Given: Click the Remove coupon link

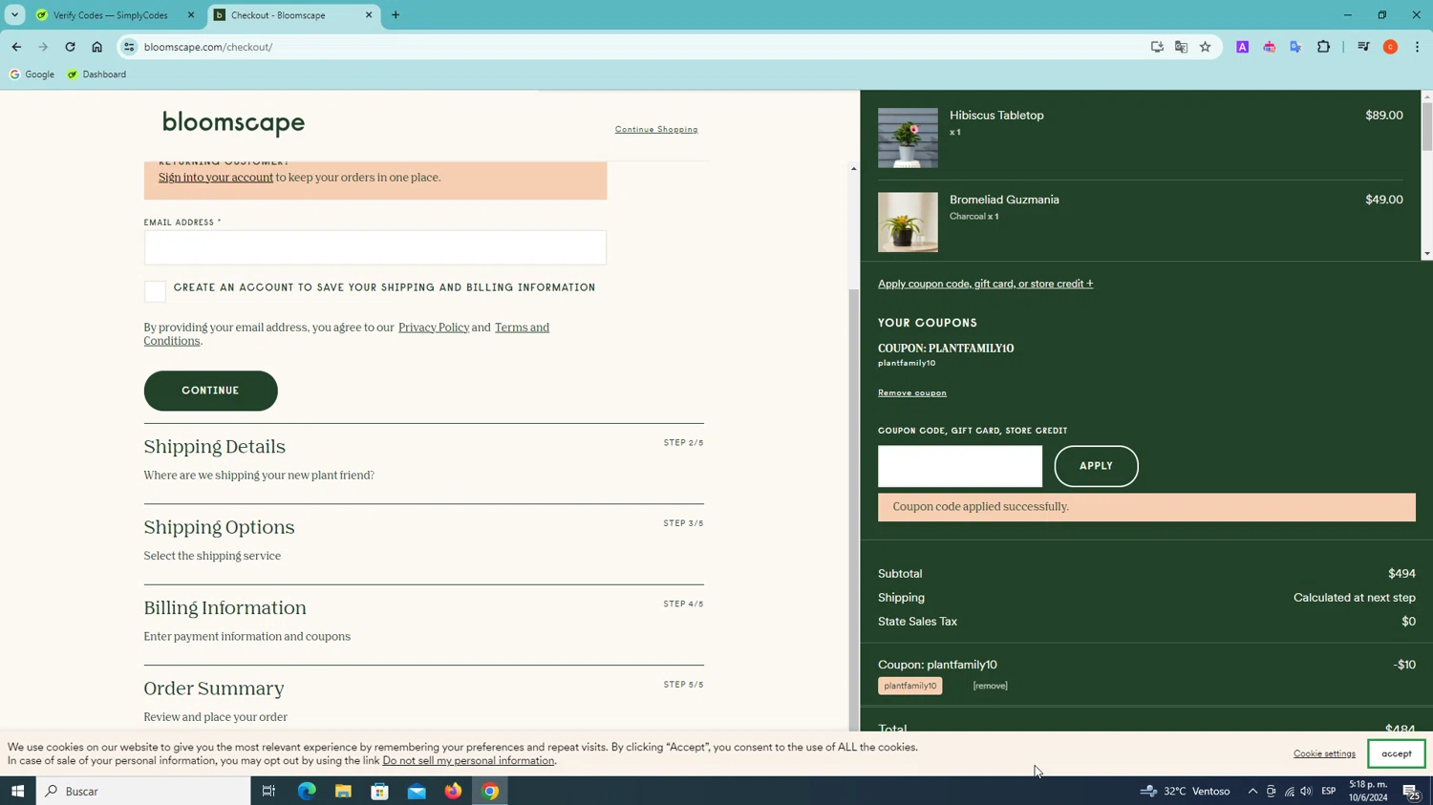Looking at the screenshot, I should [x=912, y=392].
